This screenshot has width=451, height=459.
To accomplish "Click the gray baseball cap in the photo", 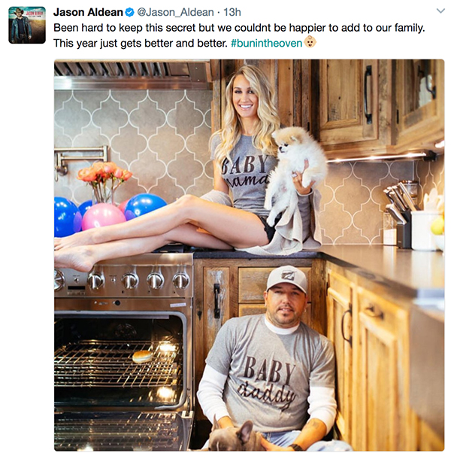I will tap(287, 280).
